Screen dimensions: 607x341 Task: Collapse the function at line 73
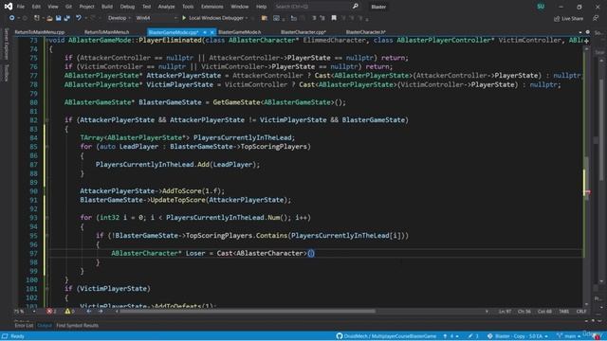tap(46, 40)
